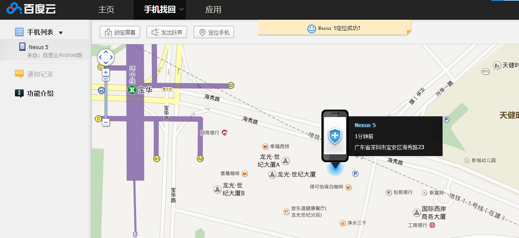
Task: Click the 龙光·世纪大厦A building icon
Action: 285,161
